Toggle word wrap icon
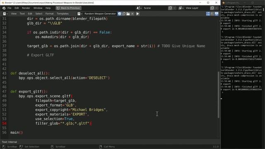 [212, 14]
